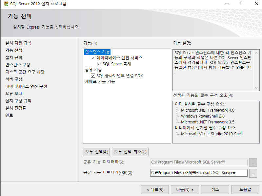Screen dimensions: 262x196
Task: Click 모두 선택 취소(U) button
Action: point(130,152)
